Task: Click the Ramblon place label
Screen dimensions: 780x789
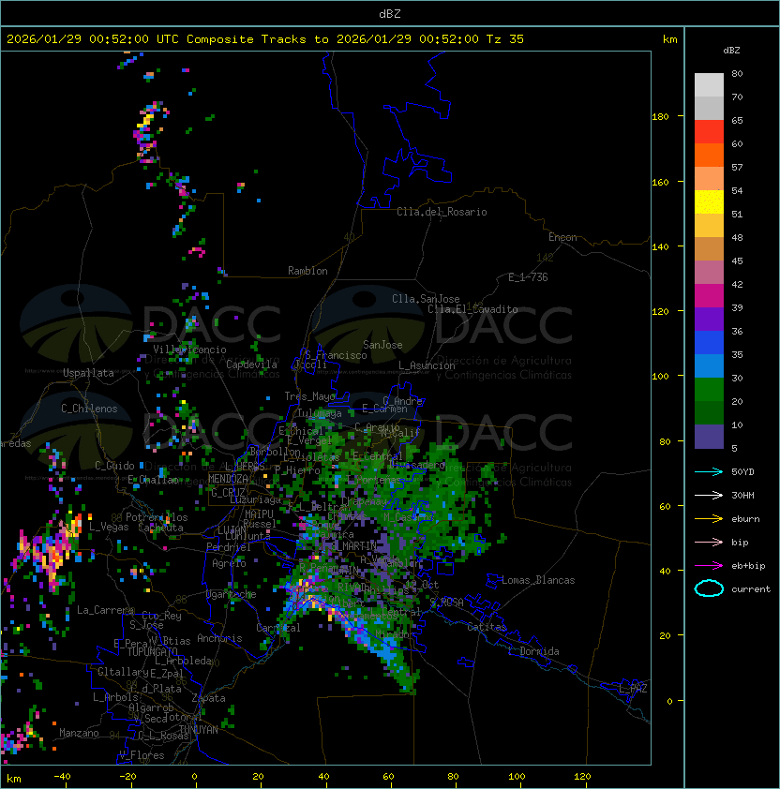Action: (307, 271)
